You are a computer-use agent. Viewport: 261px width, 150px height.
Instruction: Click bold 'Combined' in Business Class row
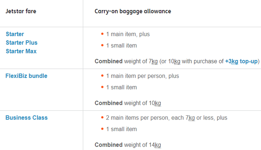(109, 145)
